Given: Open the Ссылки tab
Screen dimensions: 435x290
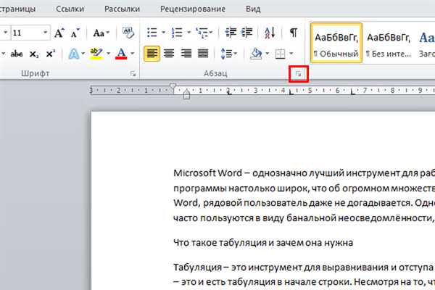Looking at the screenshot, I should 70,9.
